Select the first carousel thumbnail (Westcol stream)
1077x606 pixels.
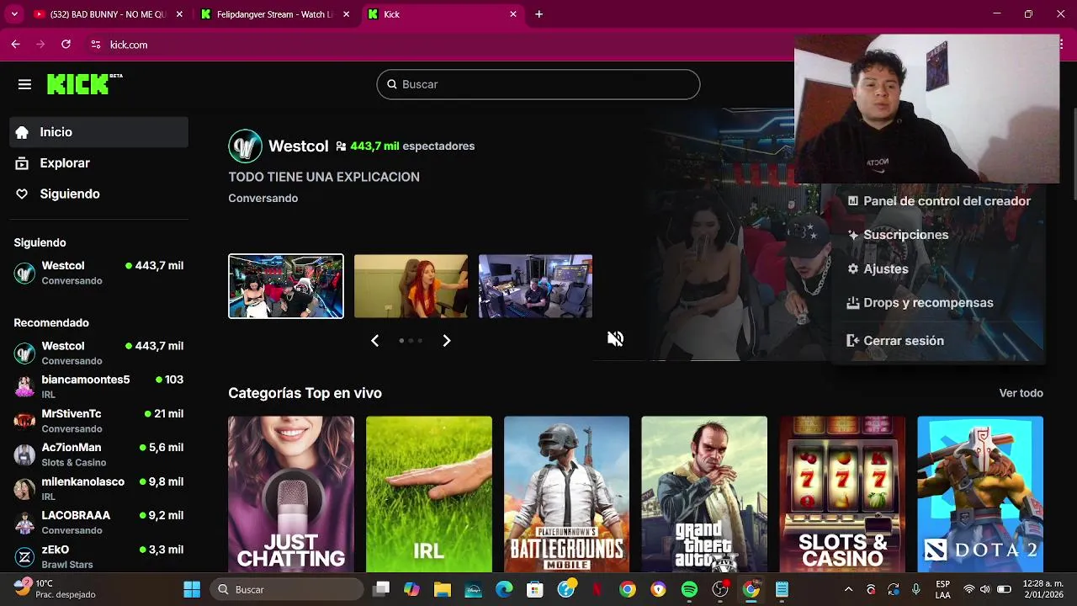pyautogui.click(x=286, y=286)
